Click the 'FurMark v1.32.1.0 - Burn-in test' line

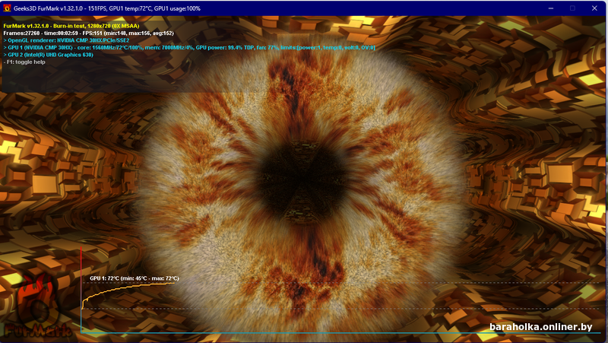click(x=71, y=26)
